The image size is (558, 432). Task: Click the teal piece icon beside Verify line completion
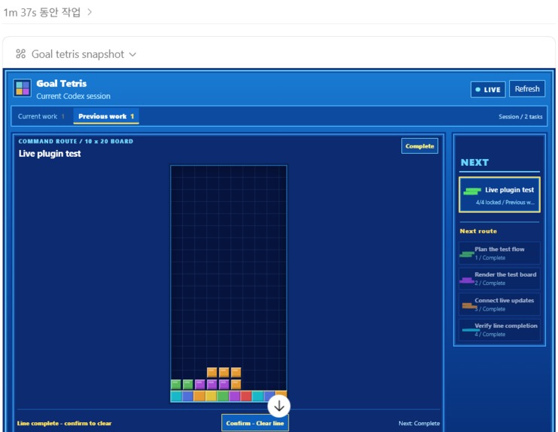point(471,330)
